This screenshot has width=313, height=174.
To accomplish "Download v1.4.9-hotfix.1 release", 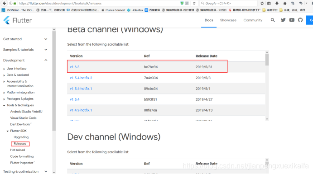I will pos(81,110).
